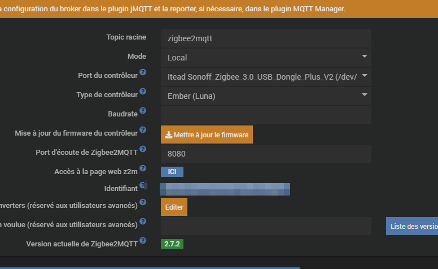Screen dimensions: 438x269
Task: Open the Type de contrôleur Ember dropdown
Action: click(x=266, y=96)
